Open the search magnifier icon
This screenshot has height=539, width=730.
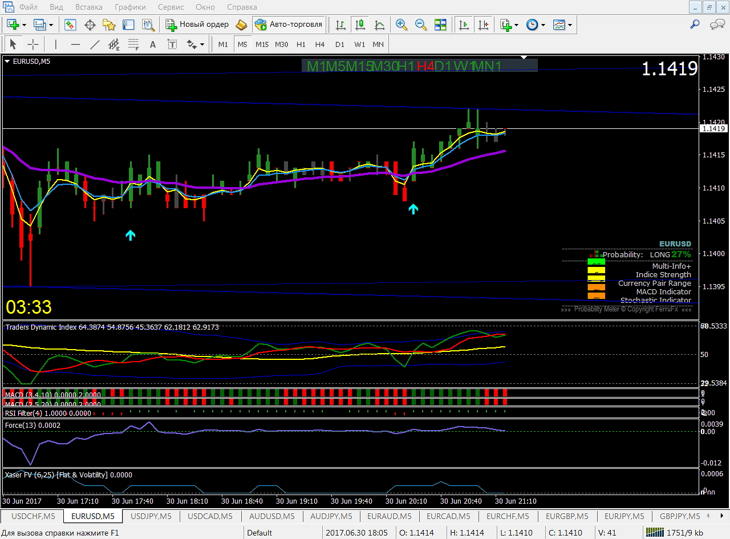(695, 25)
